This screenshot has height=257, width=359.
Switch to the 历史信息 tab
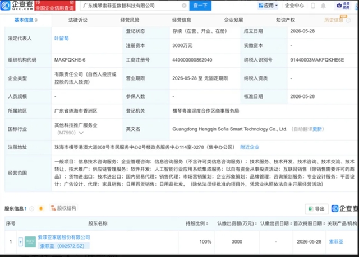(334, 20)
